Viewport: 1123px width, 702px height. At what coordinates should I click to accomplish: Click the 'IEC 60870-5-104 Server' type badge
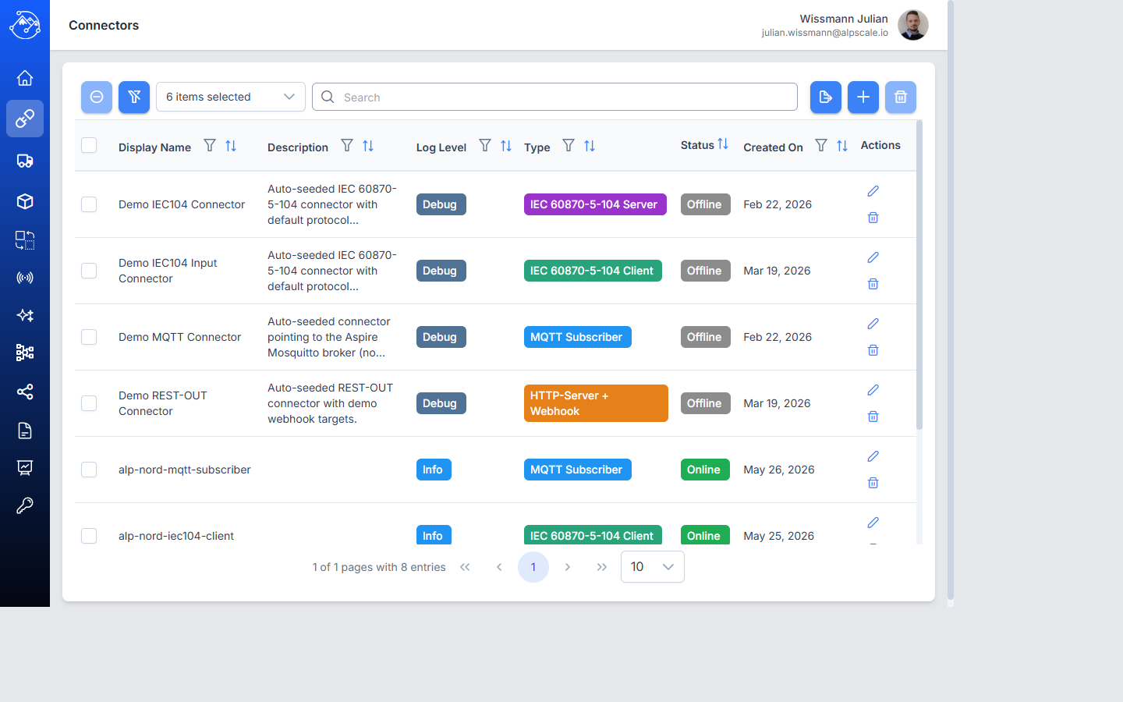point(595,204)
